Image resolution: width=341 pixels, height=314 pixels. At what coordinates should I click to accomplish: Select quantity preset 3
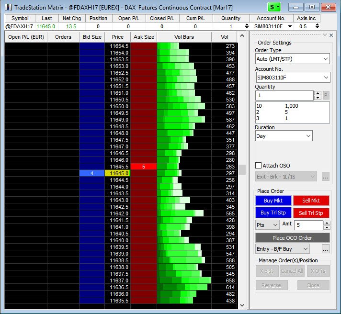[258, 118]
